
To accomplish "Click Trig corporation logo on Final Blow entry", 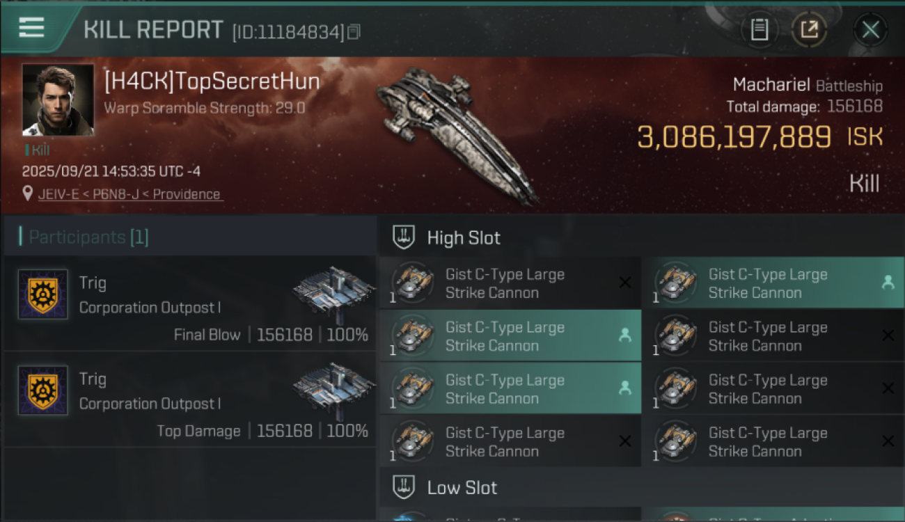I will click(x=43, y=294).
